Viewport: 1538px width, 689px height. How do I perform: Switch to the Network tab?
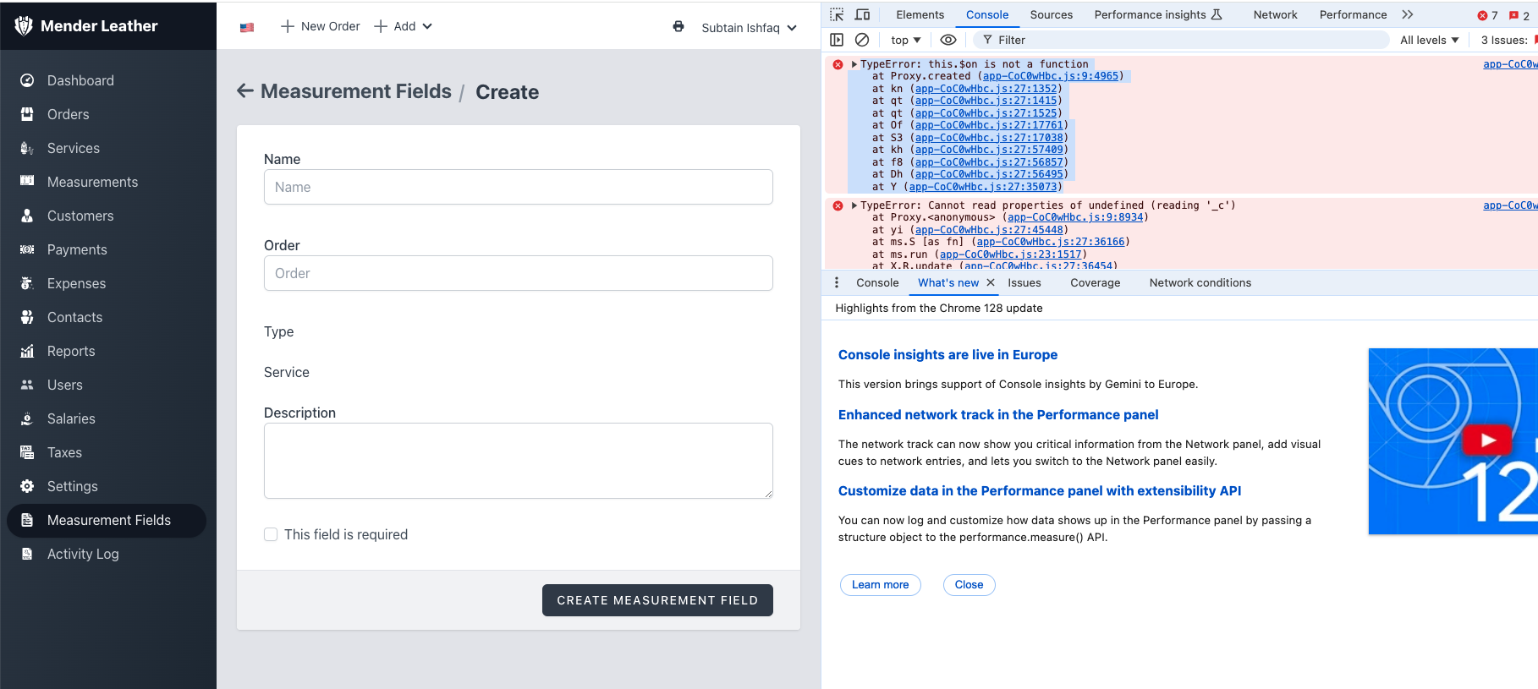click(x=1275, y=14)
